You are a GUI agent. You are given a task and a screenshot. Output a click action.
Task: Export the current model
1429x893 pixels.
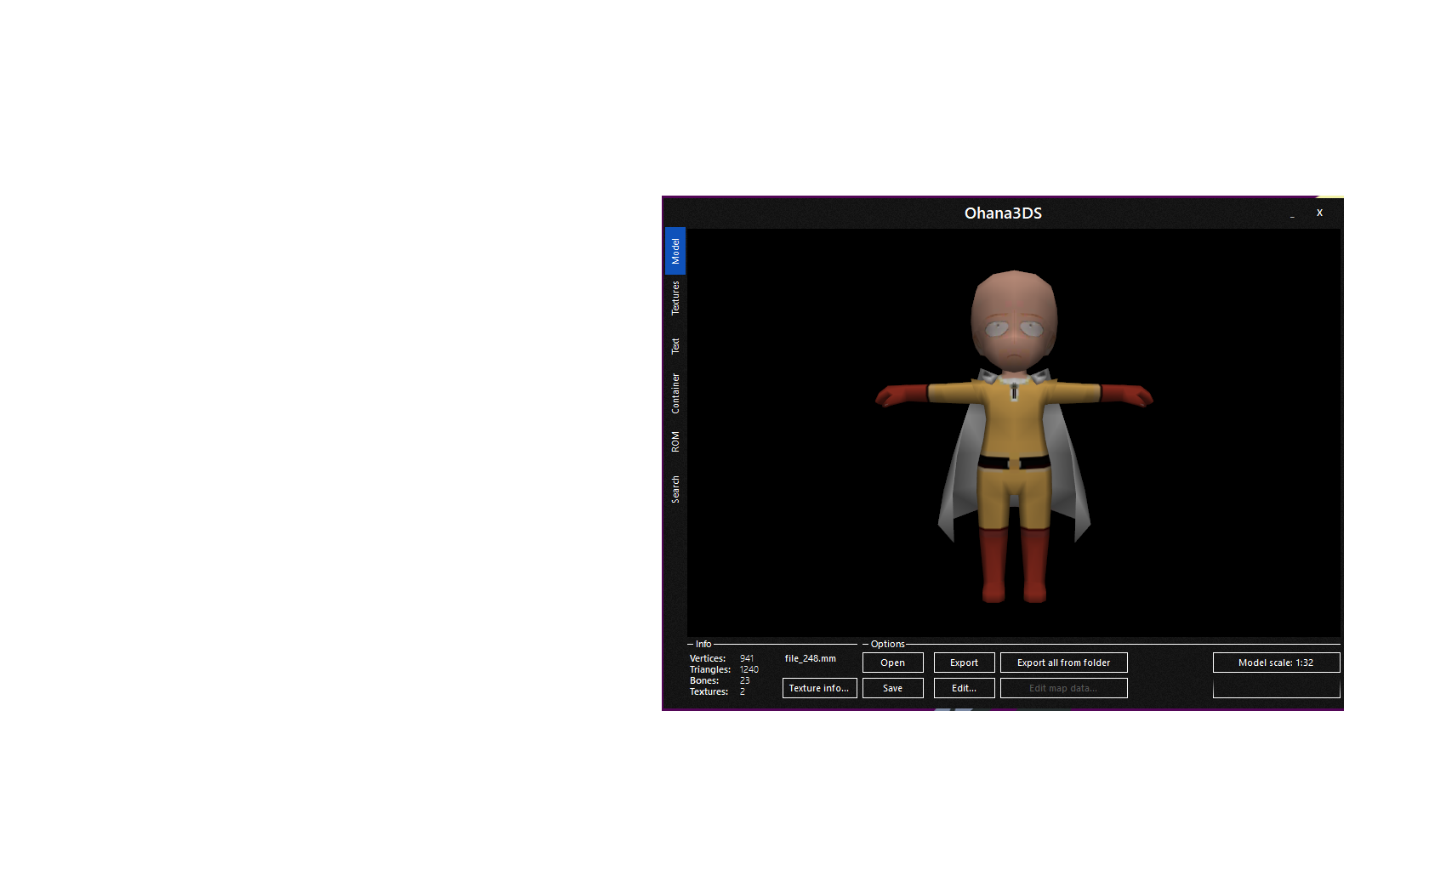[965, 663]
